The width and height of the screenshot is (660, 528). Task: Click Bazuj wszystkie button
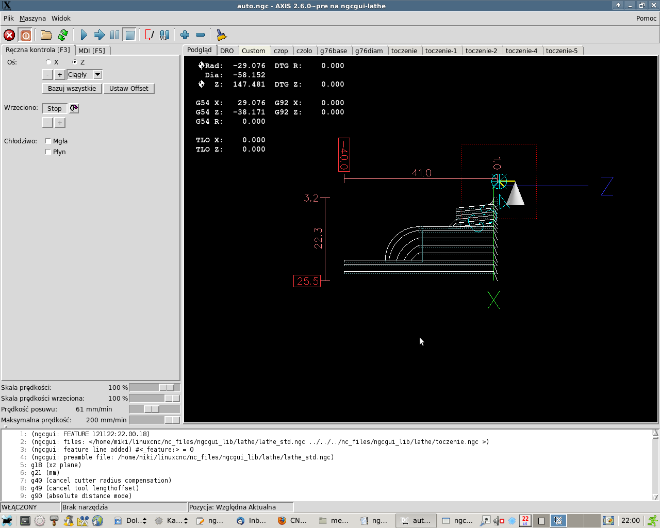pyautogui.click(x=72, y=88)
